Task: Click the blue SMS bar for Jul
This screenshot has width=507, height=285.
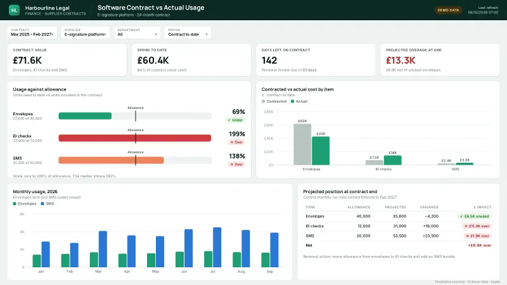Action: click(x=217, y=247)
